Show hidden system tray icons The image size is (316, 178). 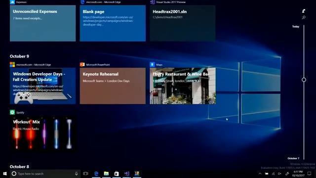click(260, 174)
